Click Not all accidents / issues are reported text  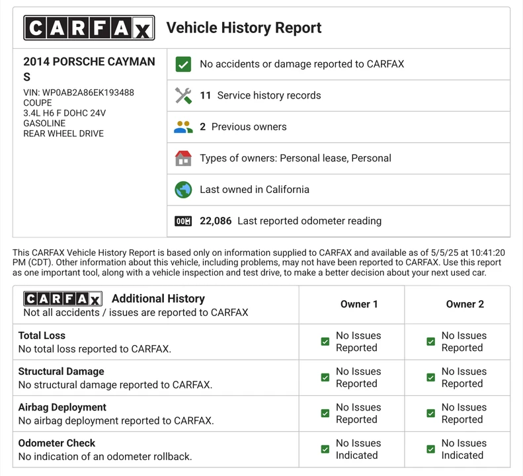pyautogui.click(x=136, y=313)
